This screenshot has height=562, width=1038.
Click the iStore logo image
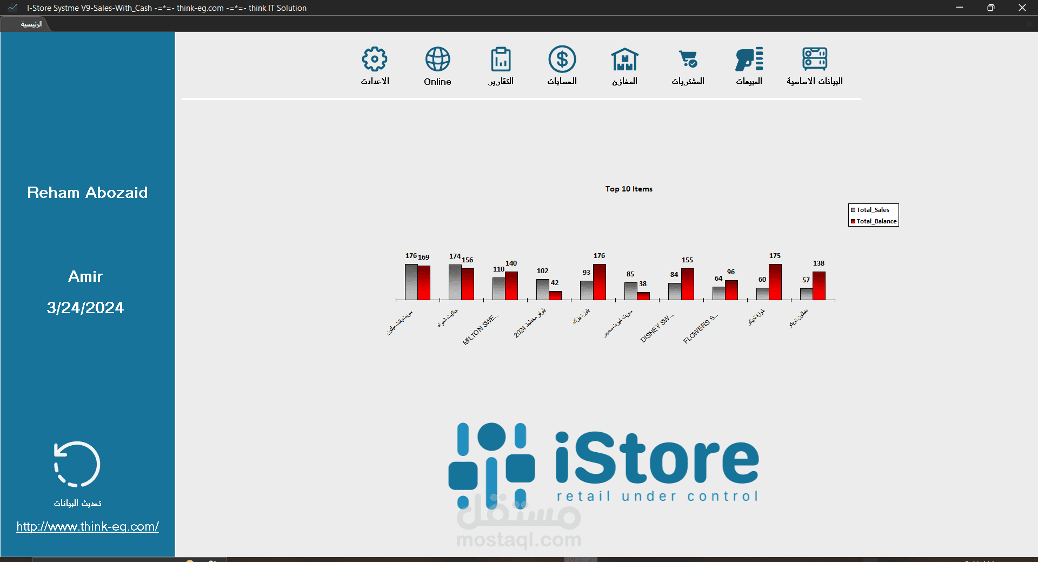(x=604, y=466)
